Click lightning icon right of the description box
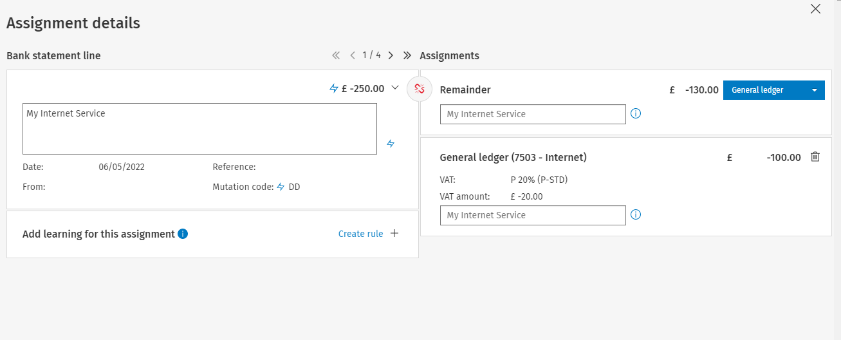The image size is (841, 340). coord(390,144)
